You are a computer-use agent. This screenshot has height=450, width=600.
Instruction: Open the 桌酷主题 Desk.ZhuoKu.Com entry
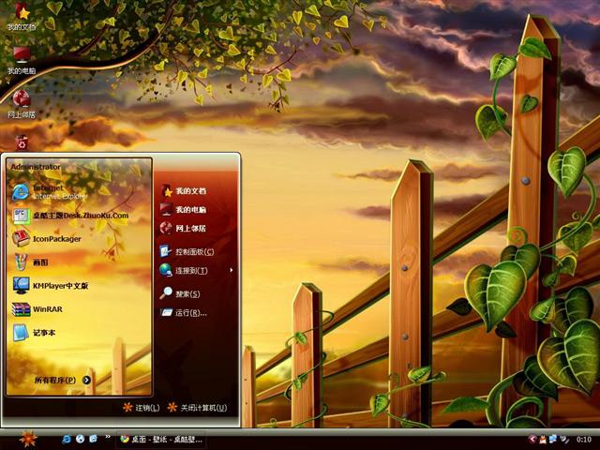point(70,216)
